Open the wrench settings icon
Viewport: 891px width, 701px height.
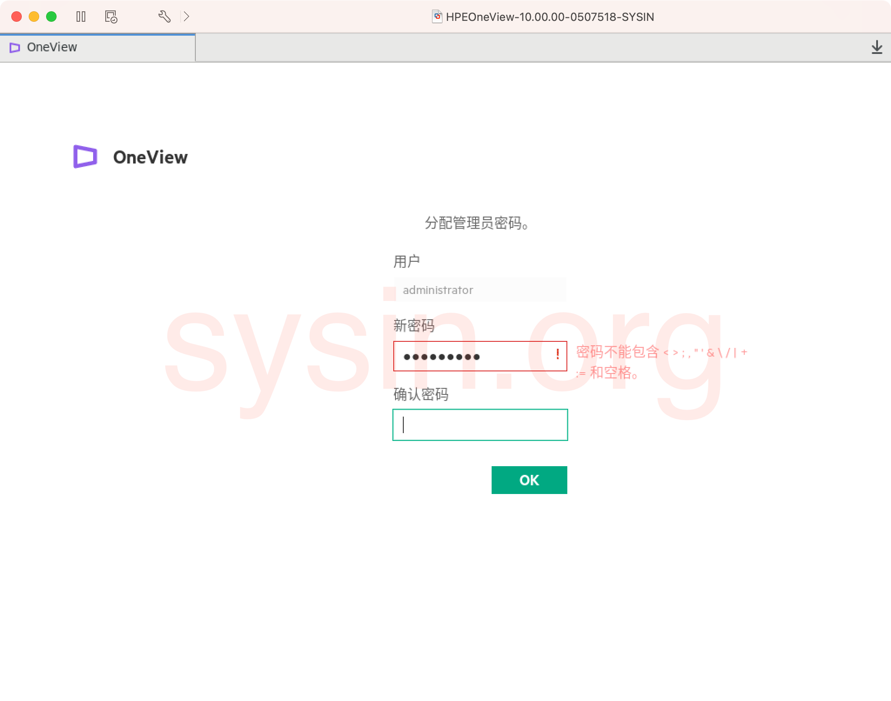click(x=164, y=17)
